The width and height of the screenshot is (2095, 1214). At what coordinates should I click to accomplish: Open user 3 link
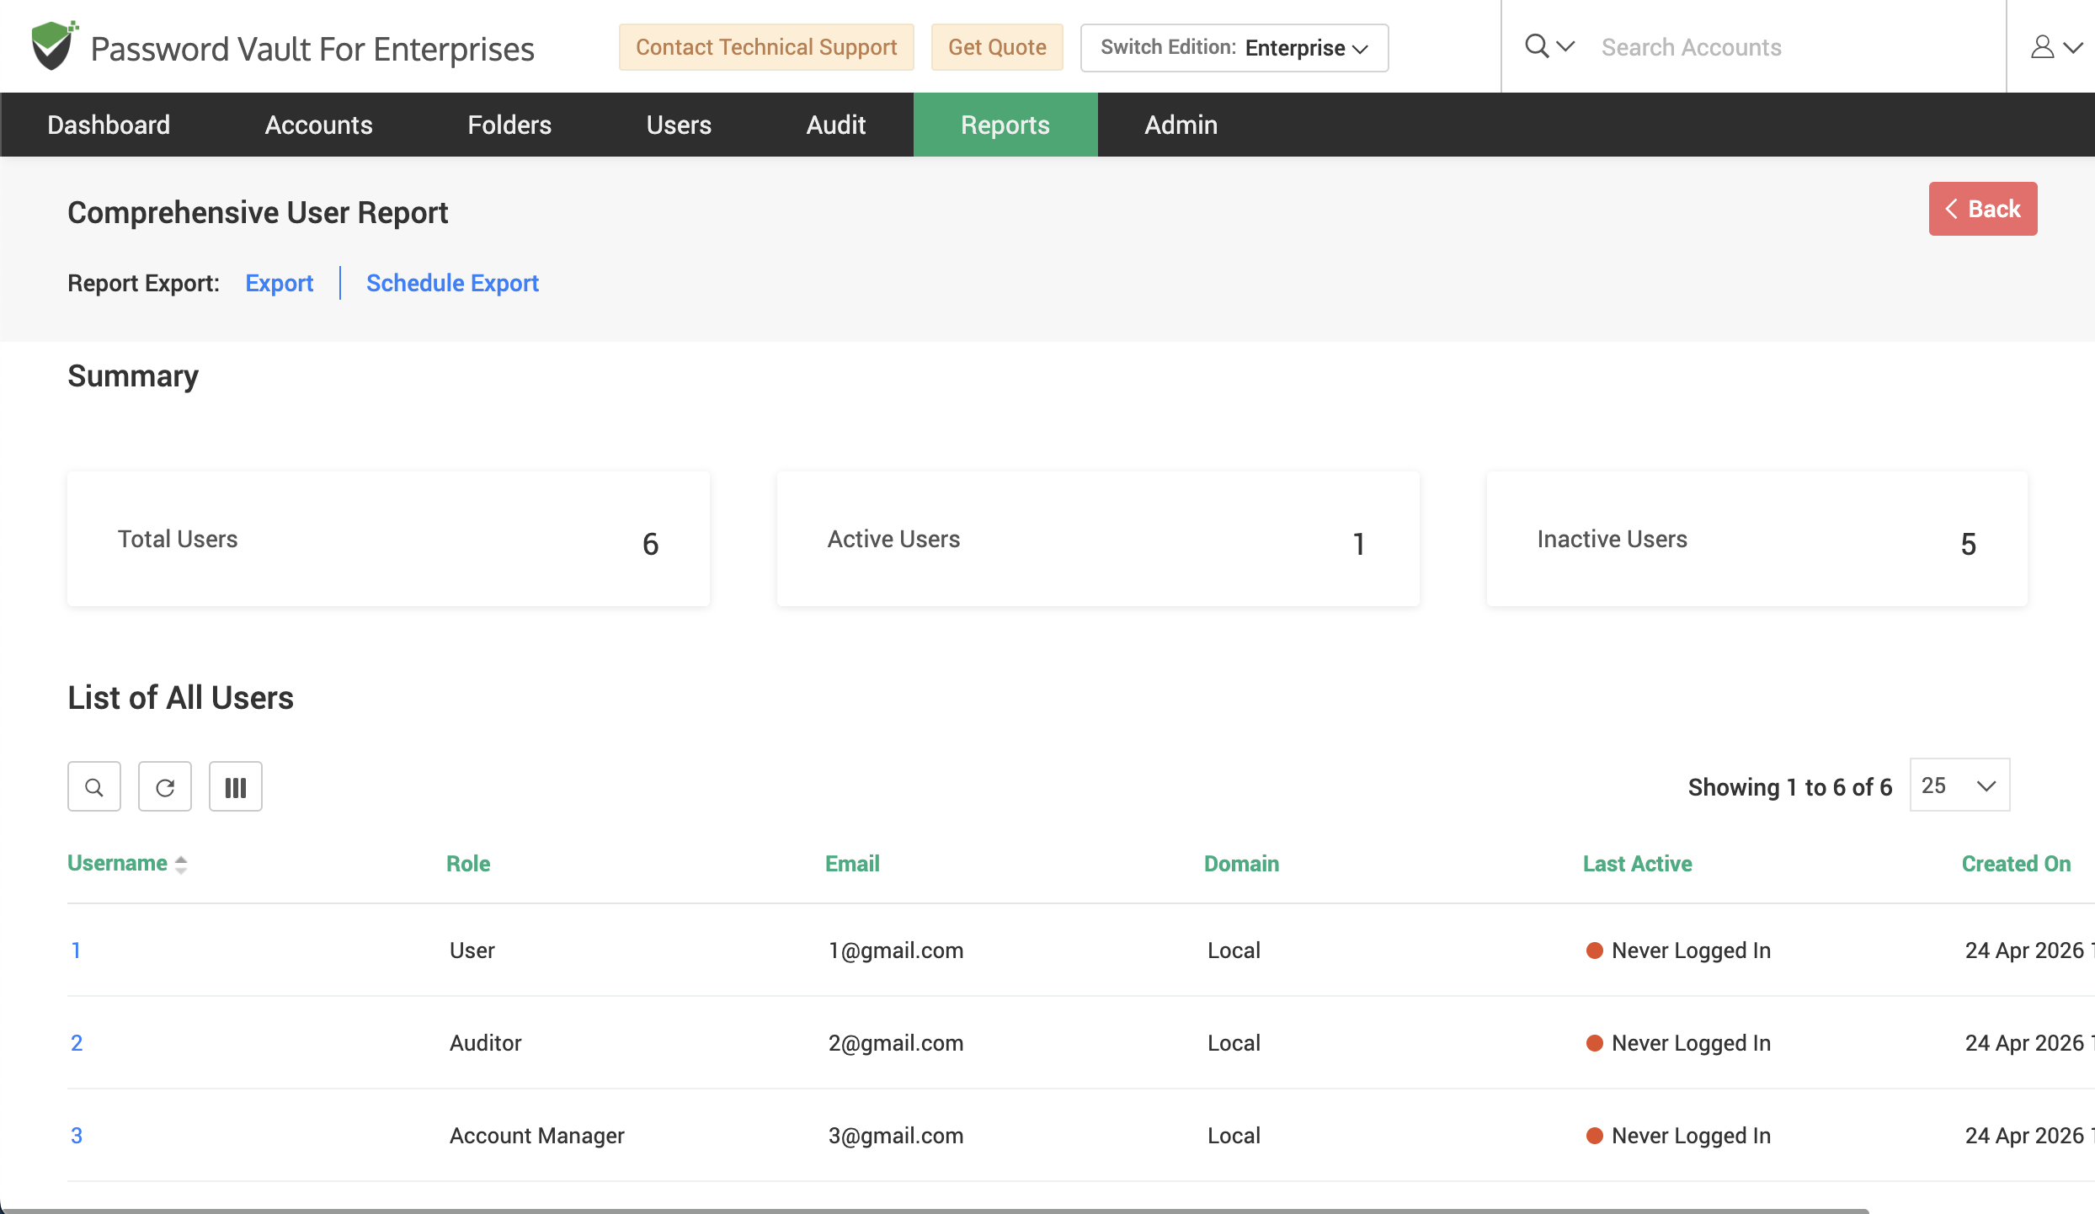[77, 1136]
